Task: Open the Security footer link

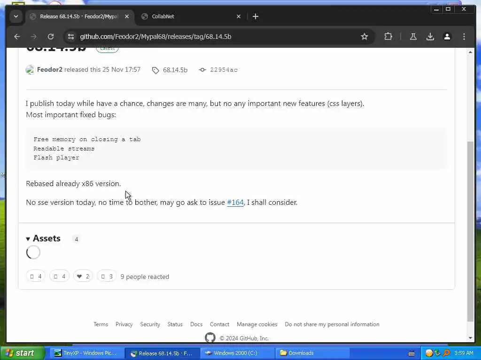Action: (x=150, y=324)
